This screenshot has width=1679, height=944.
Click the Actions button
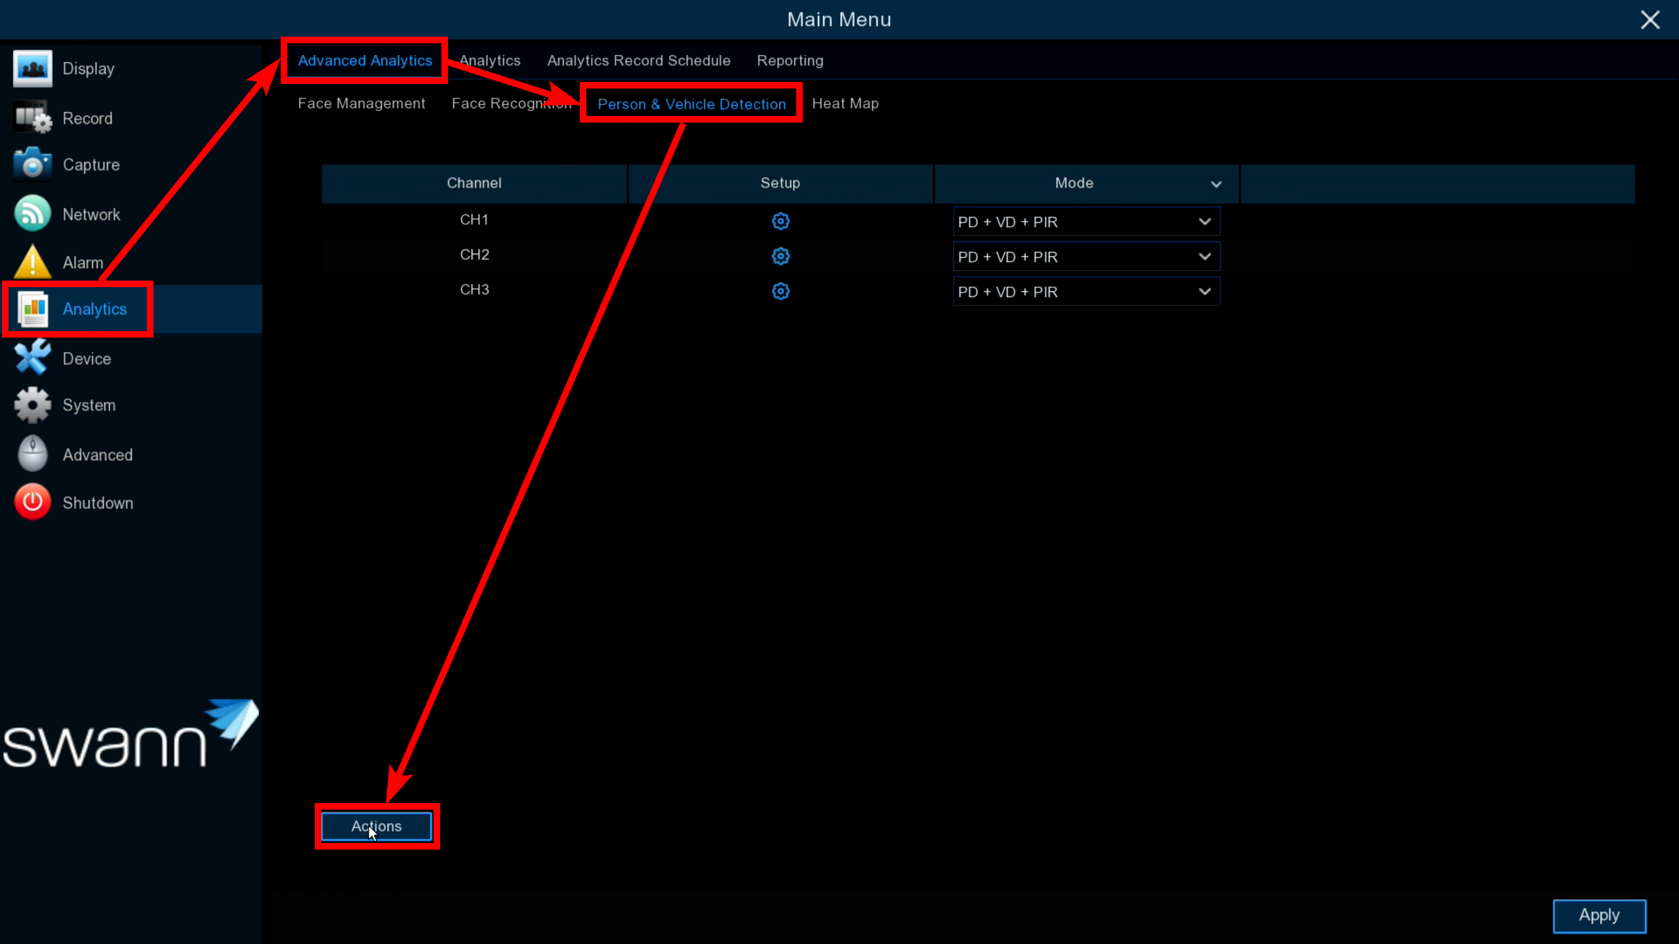click(x=376, y=826)
